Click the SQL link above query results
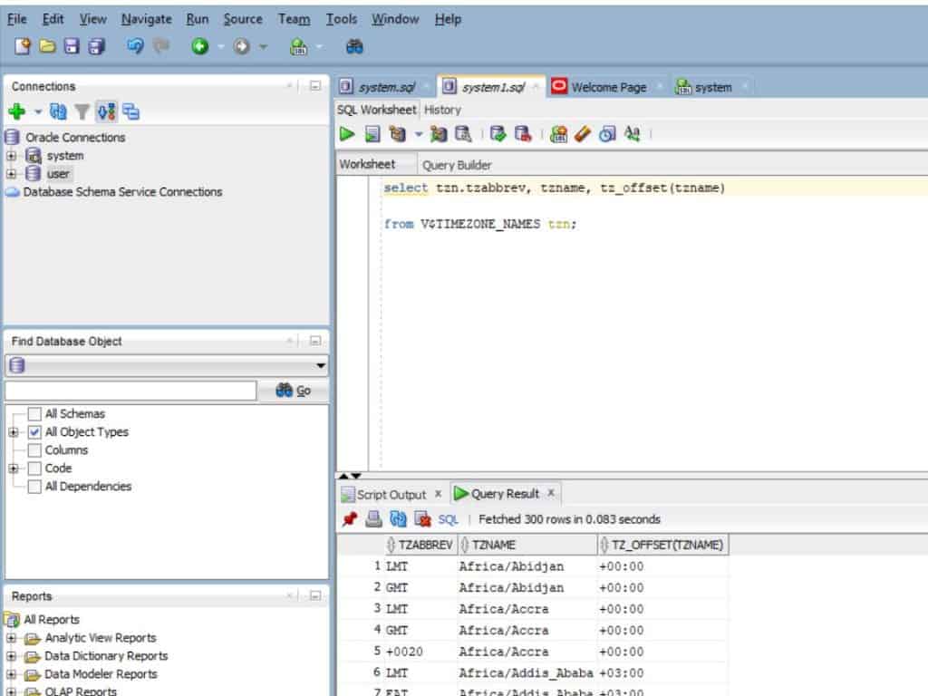Image resolution: width=928 pixels, height=696 pixels. tap(448, 518)
